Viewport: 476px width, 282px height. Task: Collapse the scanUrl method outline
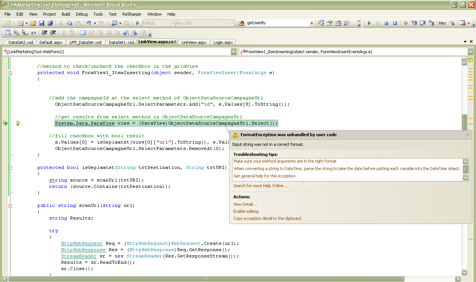click(x=10, y=206)
